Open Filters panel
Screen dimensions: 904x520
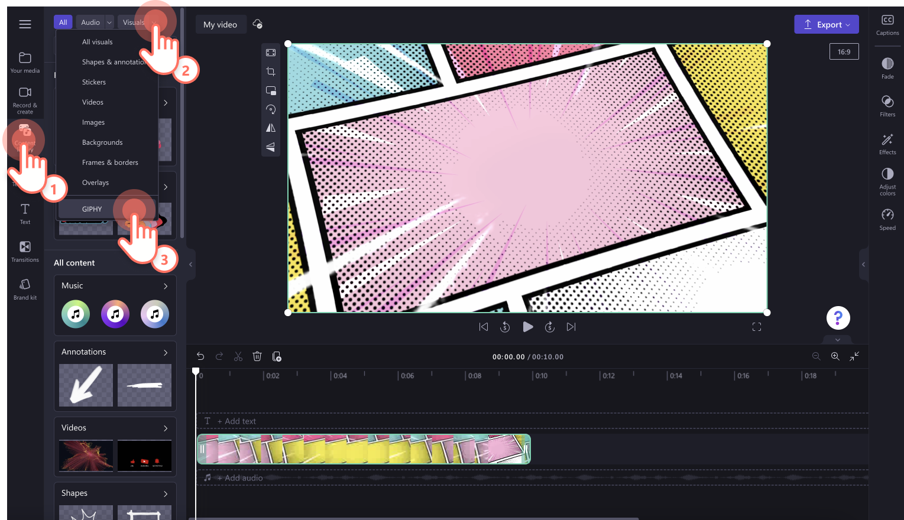point(887,106)
